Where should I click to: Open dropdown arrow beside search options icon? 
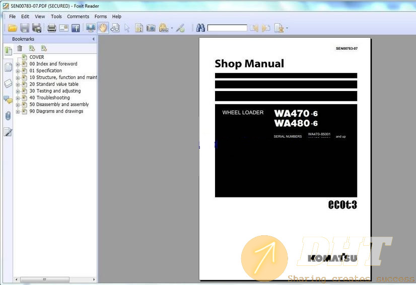[287, 28]
